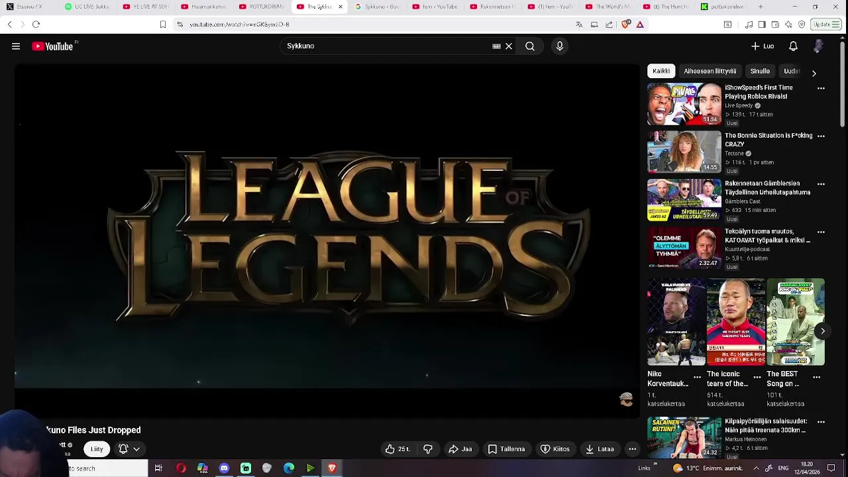
Task: Open Niko Korventauk... short thumbnail
Action: (676, 322)
